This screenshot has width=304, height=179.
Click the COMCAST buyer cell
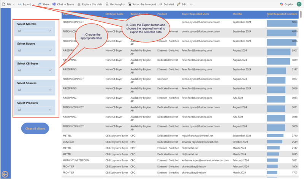click(x=69, y=142)
